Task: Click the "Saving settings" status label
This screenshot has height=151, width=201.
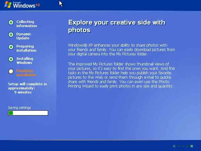Action: pos(19,108)
